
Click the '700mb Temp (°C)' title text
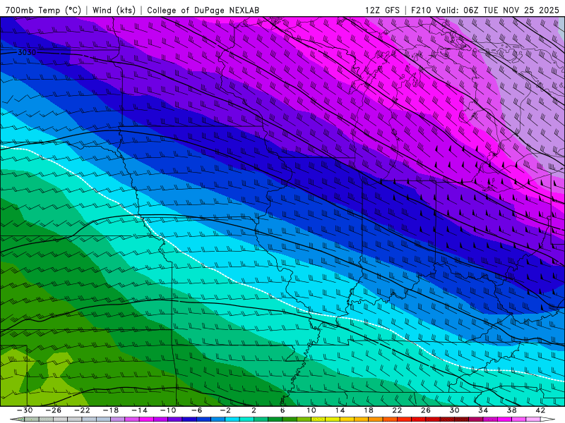pyautogui.click(x=43, y=10)
